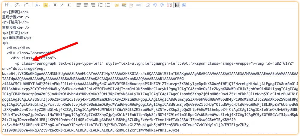Toggle bold formatting
The height and width of the screenshot is (136, 300).
pos(55,5)
